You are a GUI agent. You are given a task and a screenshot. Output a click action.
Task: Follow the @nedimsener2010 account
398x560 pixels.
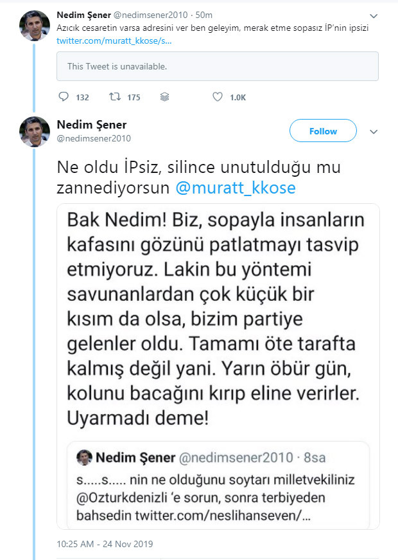coord(323,131)
